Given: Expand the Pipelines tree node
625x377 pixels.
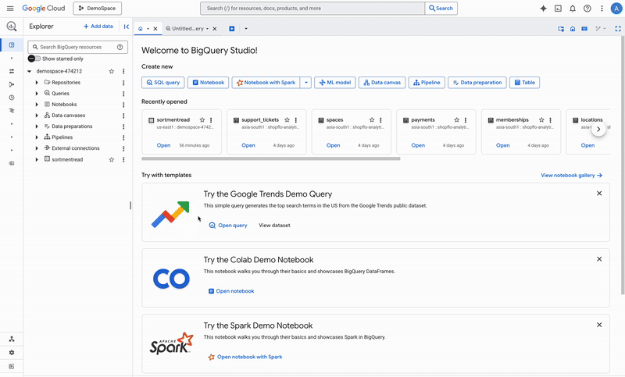Looking at the screenshot, I should point(37,137).
